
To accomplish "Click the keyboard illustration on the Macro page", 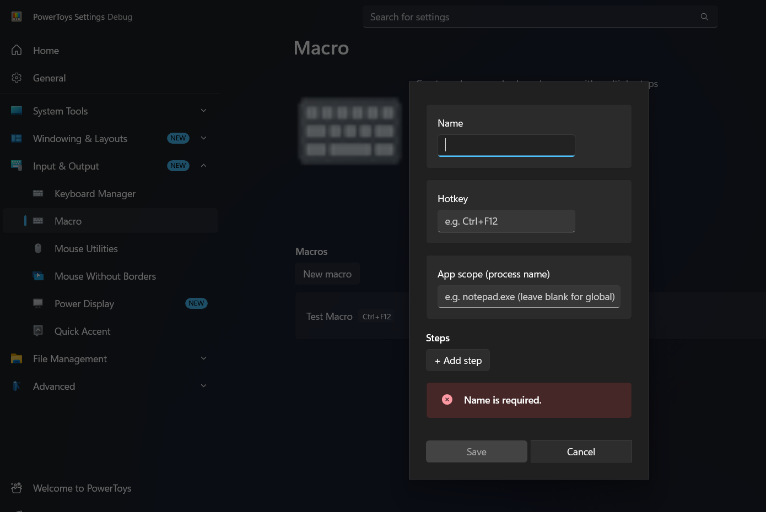I will (350, 131).
